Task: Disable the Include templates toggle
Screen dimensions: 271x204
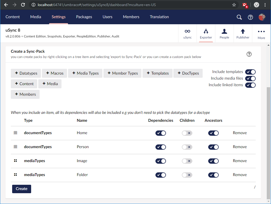Action: [x=250, y=72]
